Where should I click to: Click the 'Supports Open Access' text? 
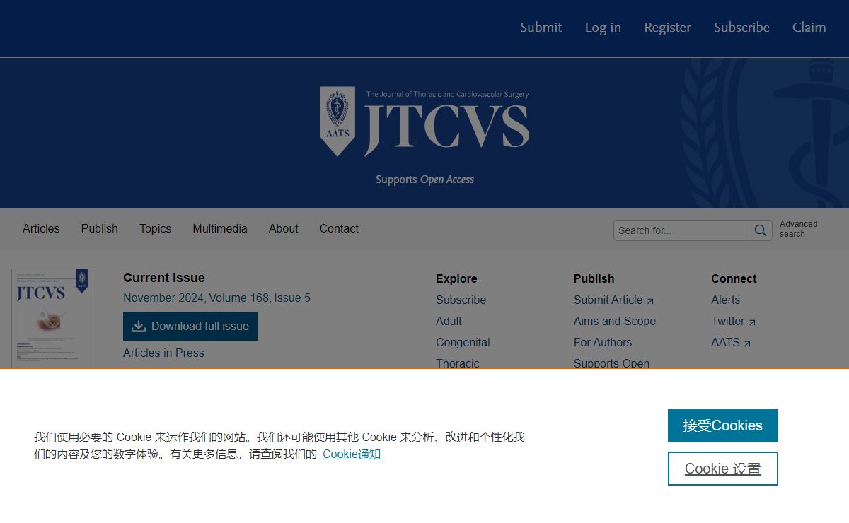[x=424, y=180]
